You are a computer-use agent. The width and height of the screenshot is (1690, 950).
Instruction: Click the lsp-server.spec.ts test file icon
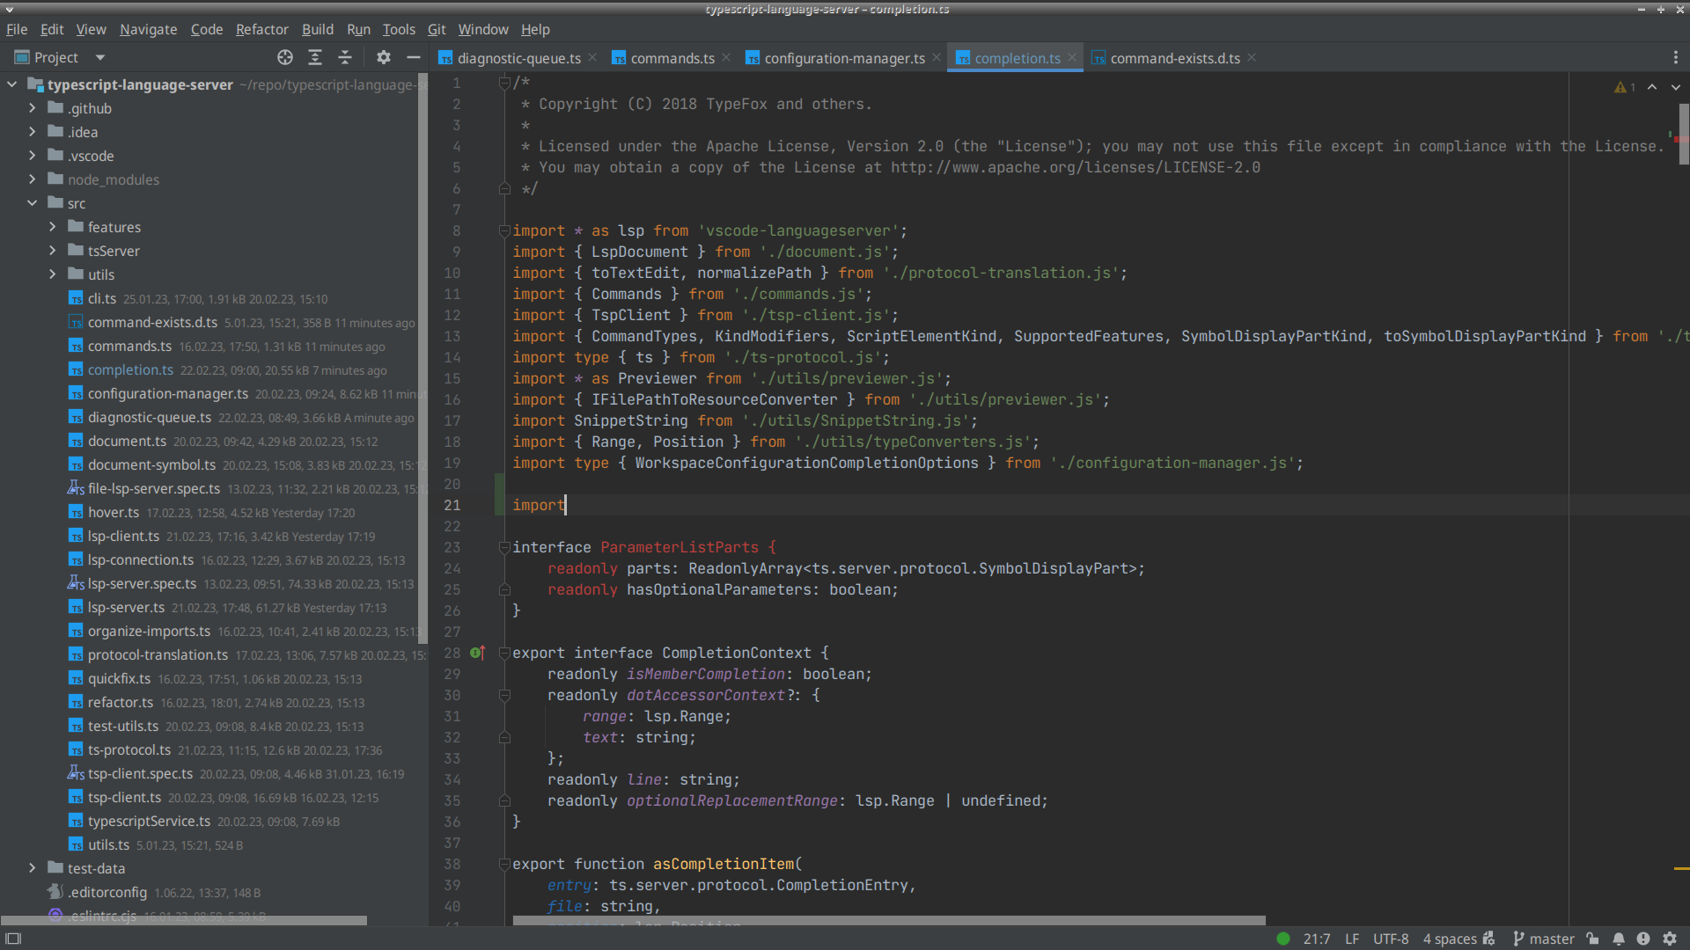76,583
